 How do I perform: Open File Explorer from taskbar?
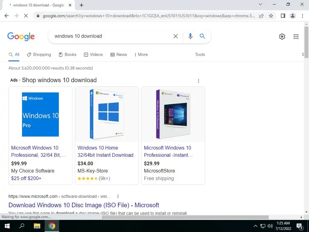point(37,226)
